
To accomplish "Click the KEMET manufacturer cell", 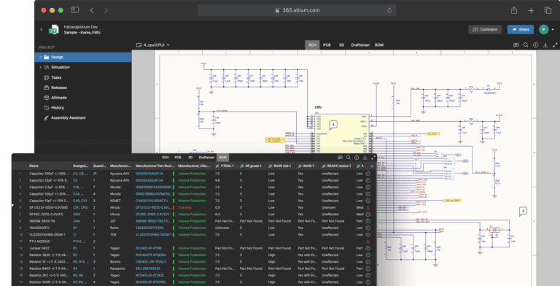I will [x=115, y=201].
